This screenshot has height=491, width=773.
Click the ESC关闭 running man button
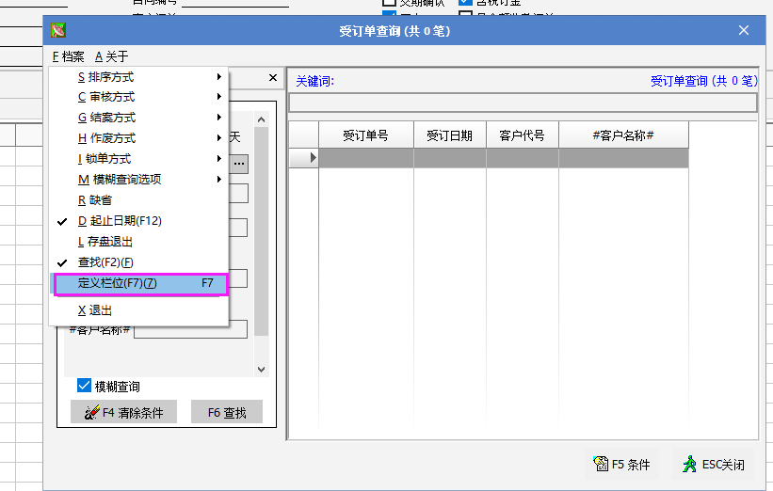[x=715, y=464]
